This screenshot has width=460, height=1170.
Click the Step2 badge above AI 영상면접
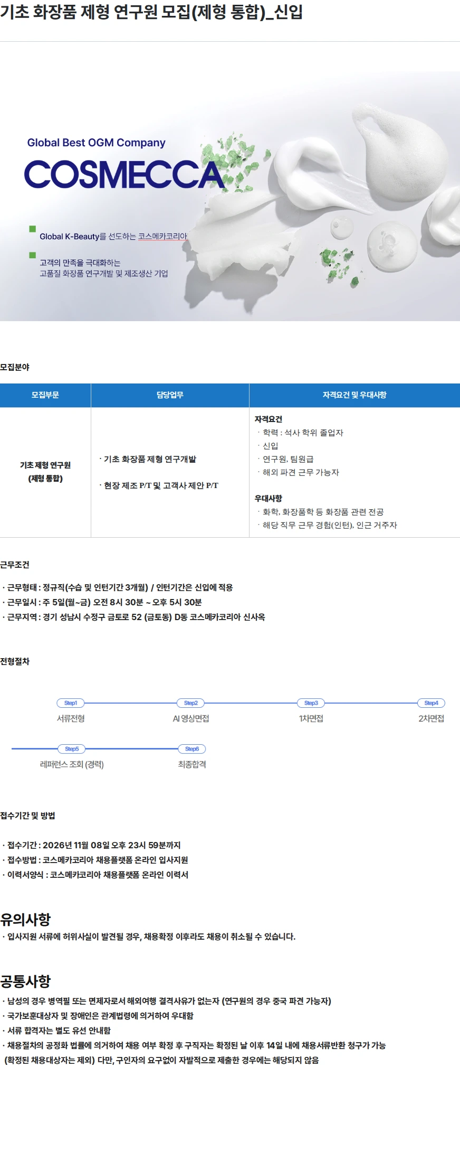coord(190,703)
